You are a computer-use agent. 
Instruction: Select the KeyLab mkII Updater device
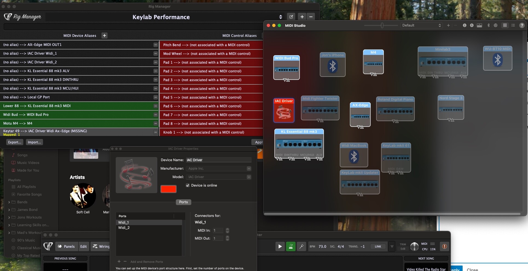(360, 182)
